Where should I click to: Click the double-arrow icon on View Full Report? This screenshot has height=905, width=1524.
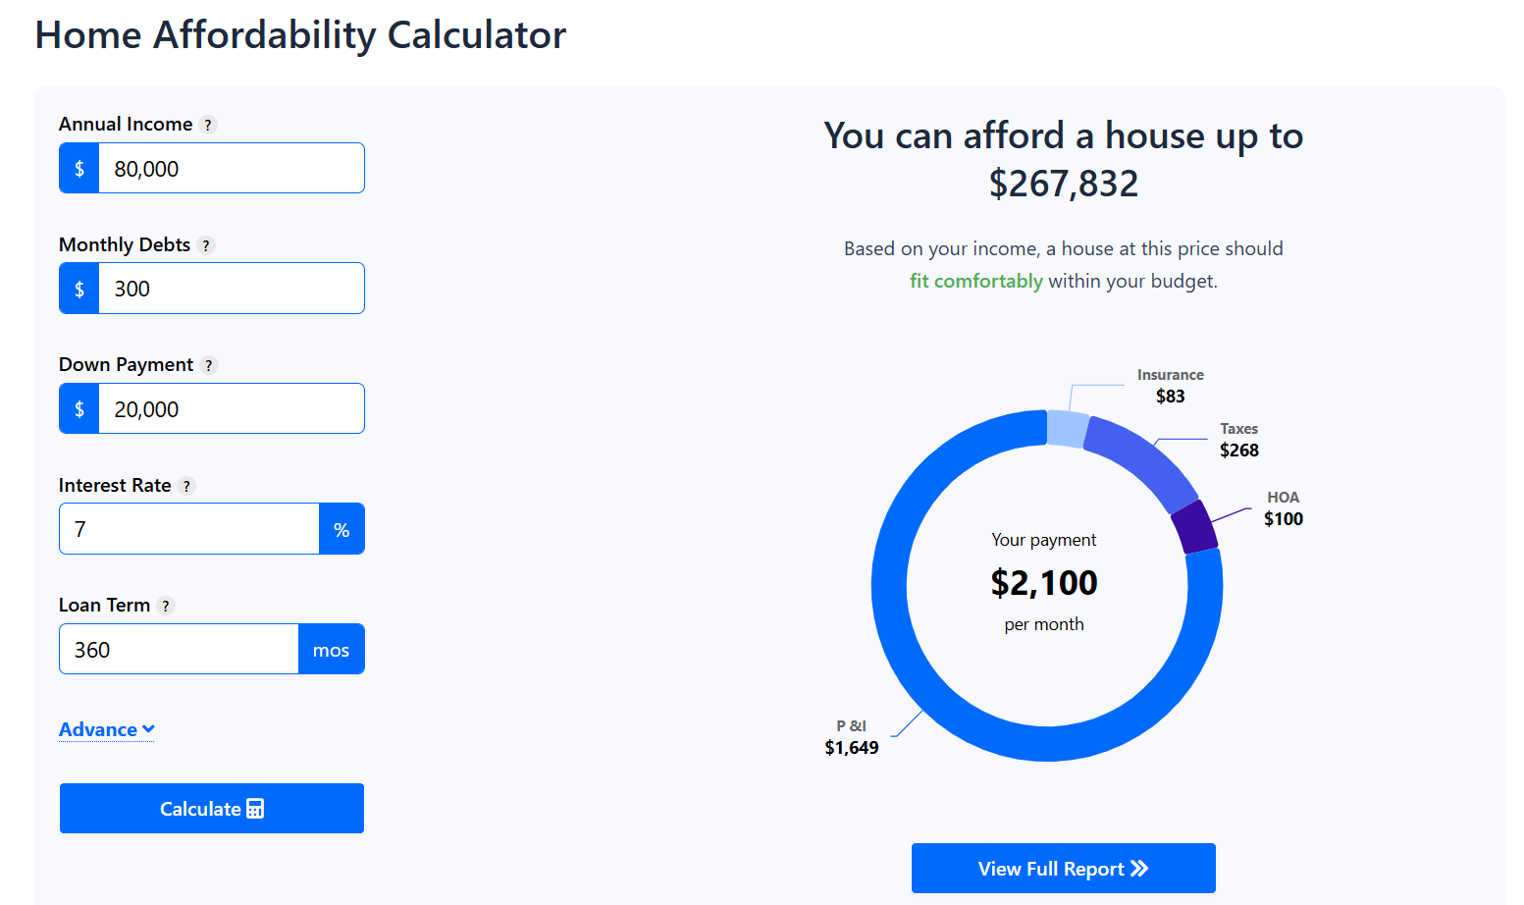point(1140,868)
